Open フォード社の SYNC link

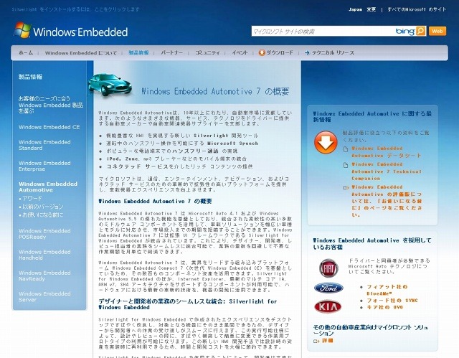tap(392, 301)
